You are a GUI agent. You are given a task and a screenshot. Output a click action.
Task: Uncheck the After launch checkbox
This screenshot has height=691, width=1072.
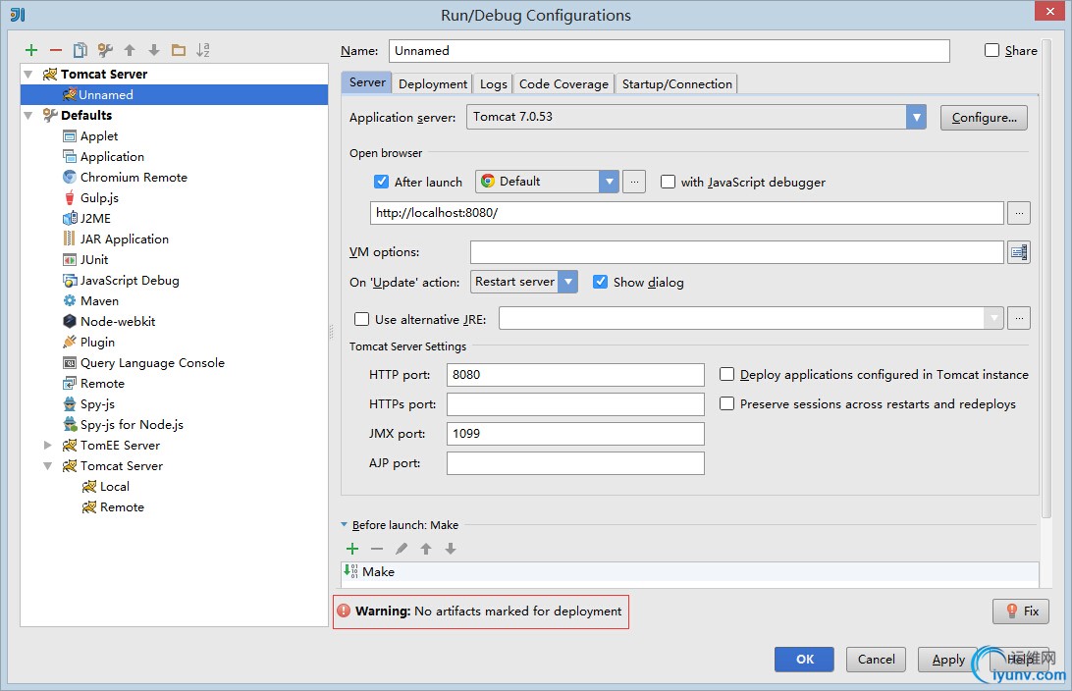[x=382, y=182]
